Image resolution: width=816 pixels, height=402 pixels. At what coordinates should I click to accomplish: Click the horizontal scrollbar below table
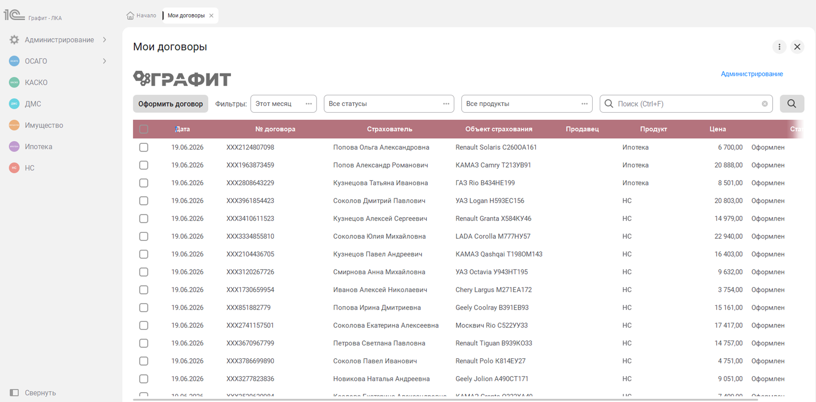click(x=445, y=400)
